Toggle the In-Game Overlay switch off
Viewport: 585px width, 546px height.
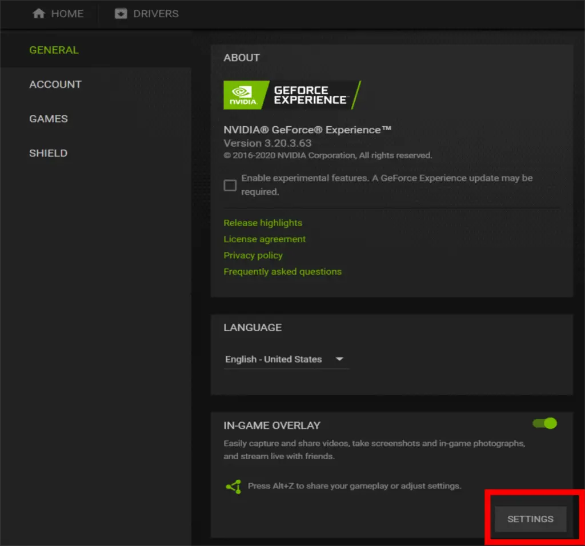click(544, 423)
